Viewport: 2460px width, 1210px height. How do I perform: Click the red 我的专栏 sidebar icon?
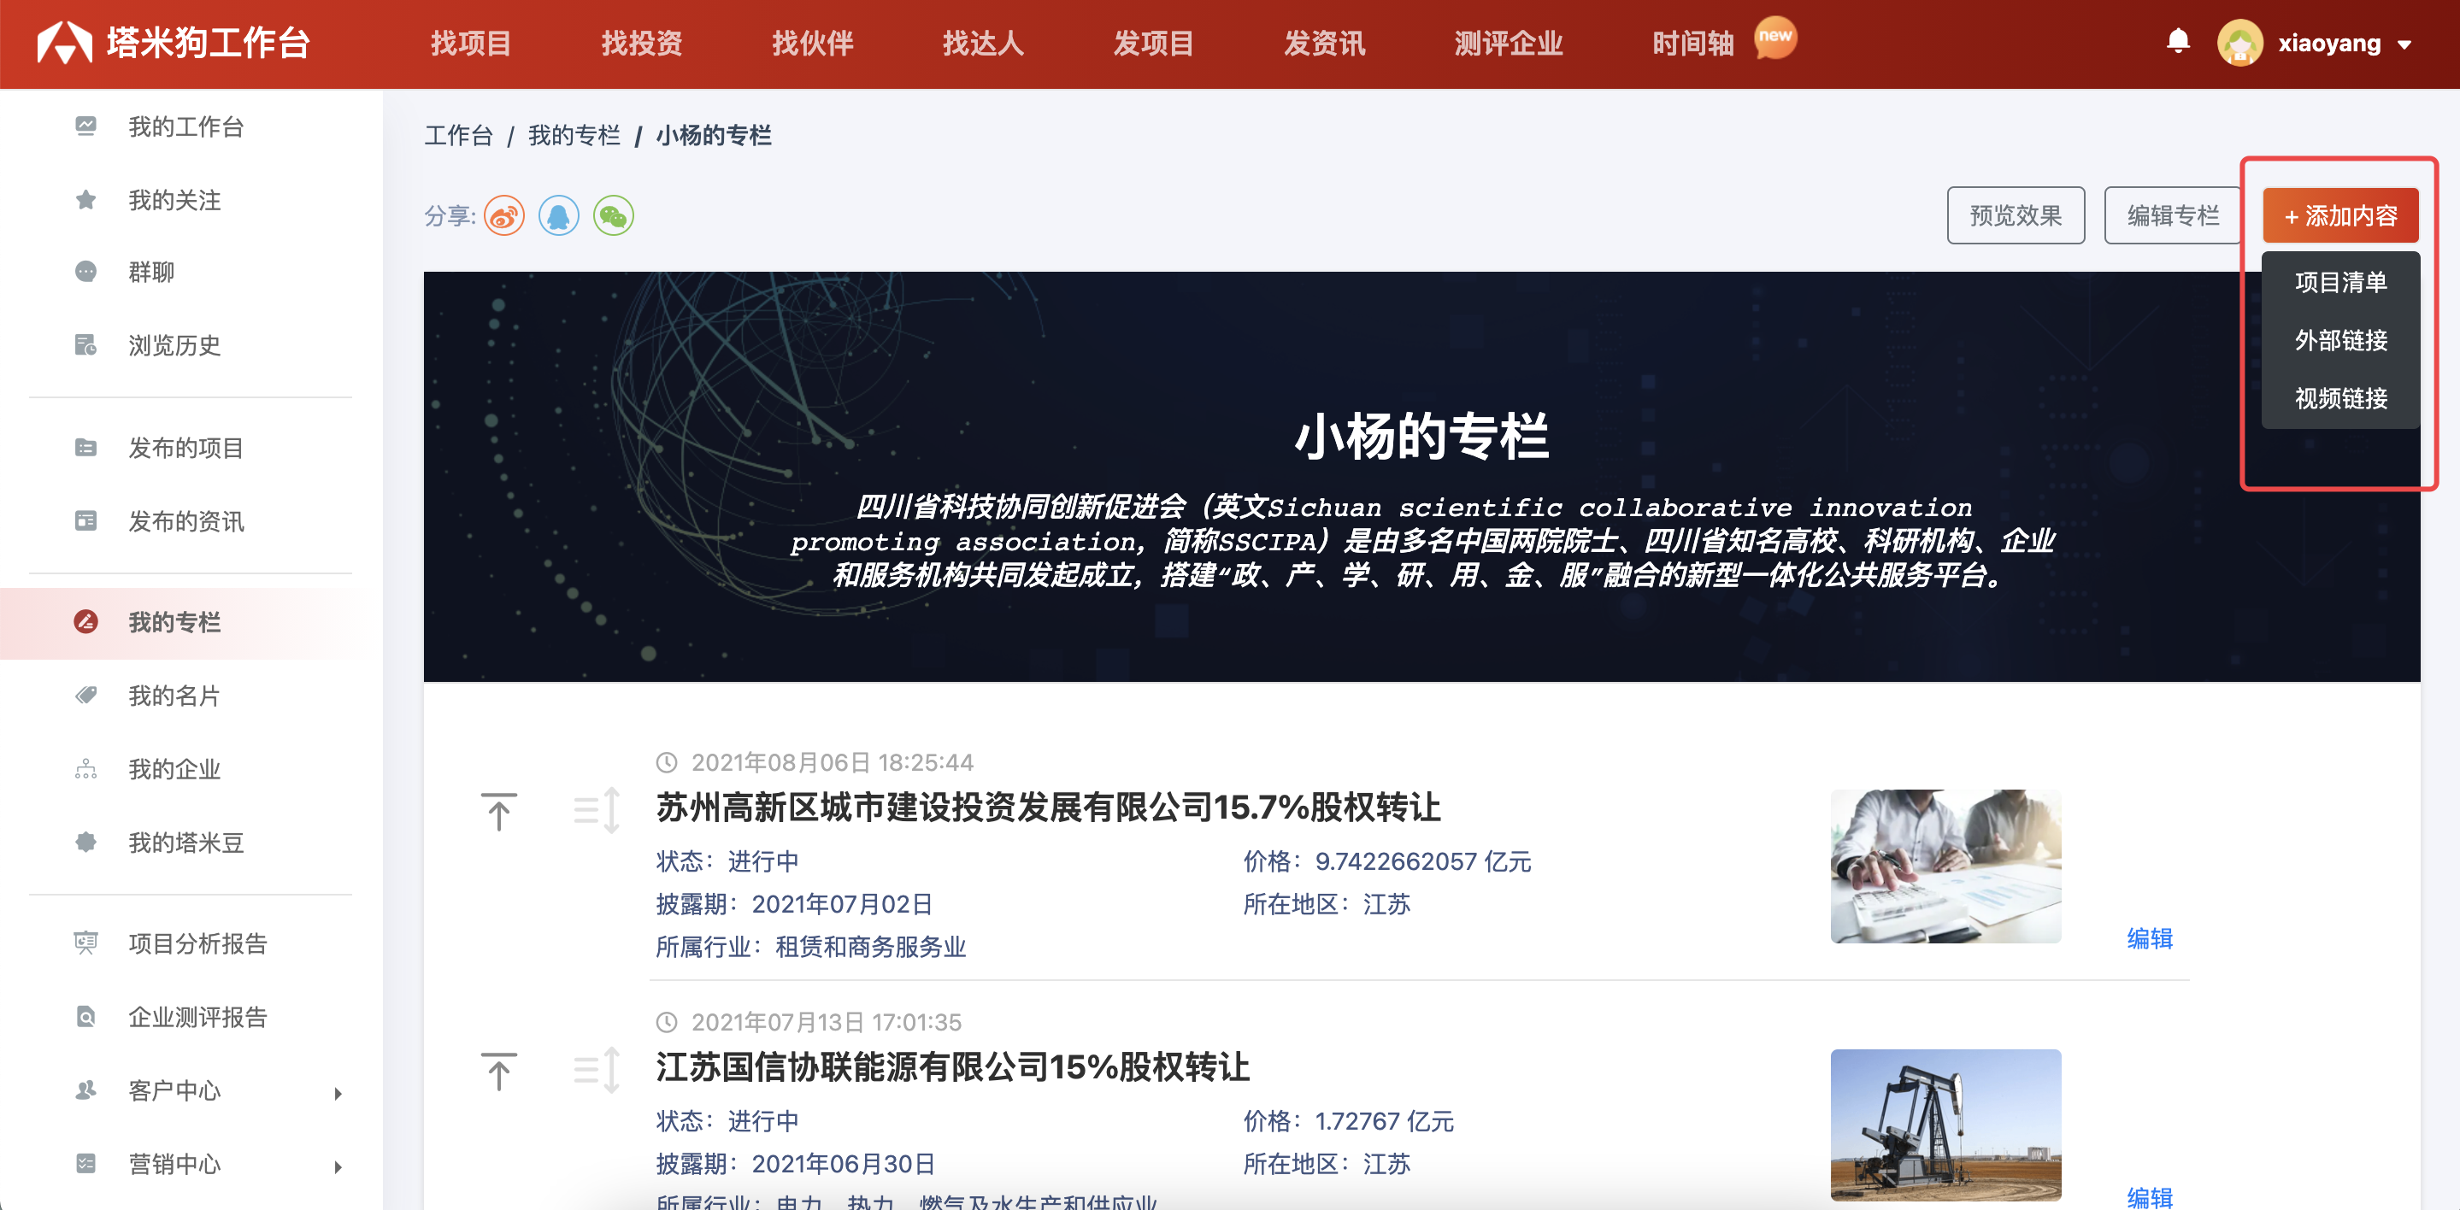[x=86, y=622]
